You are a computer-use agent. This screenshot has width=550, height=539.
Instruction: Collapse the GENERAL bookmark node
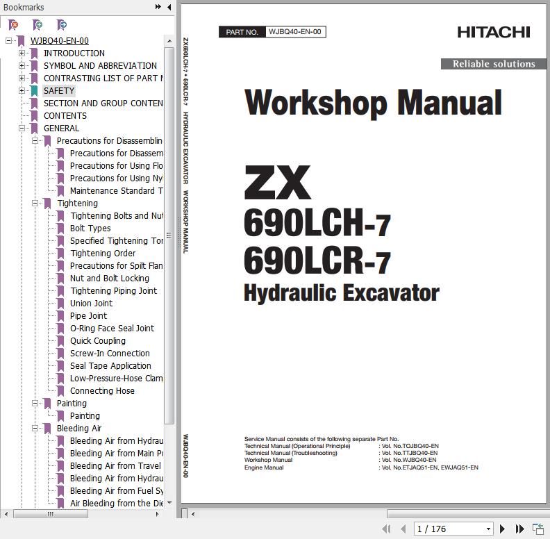click(22, 128)
